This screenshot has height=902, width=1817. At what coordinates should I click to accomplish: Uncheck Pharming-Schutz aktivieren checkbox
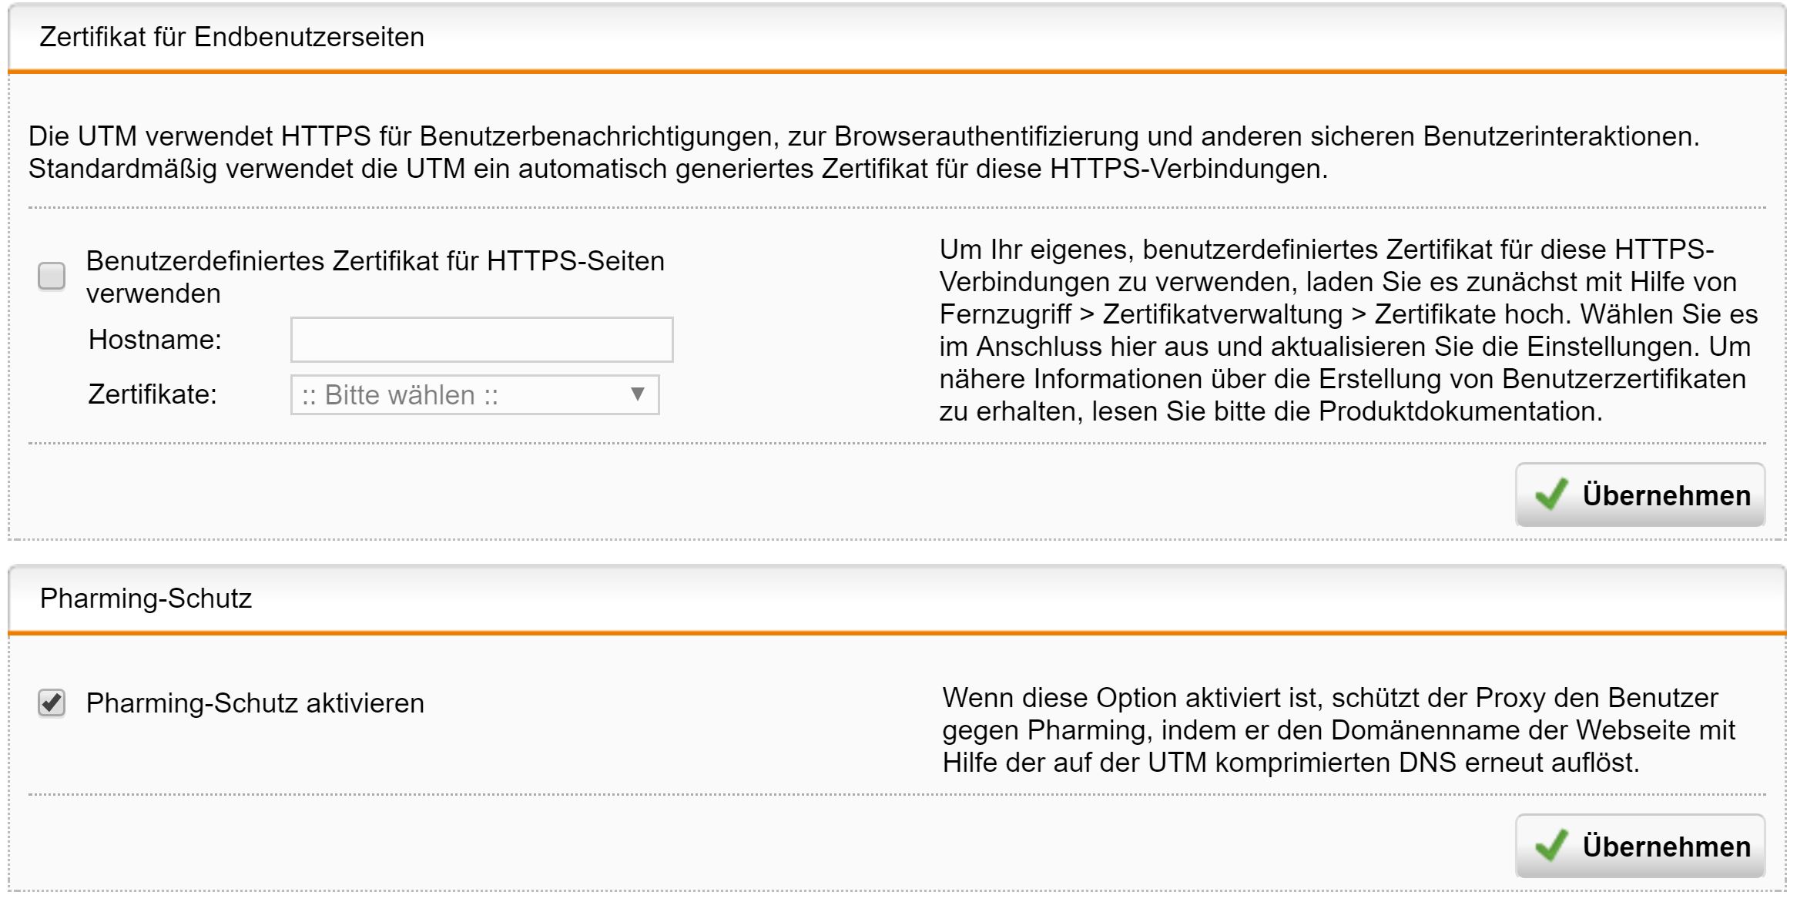click(52, 703)
